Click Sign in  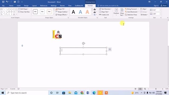156,6
